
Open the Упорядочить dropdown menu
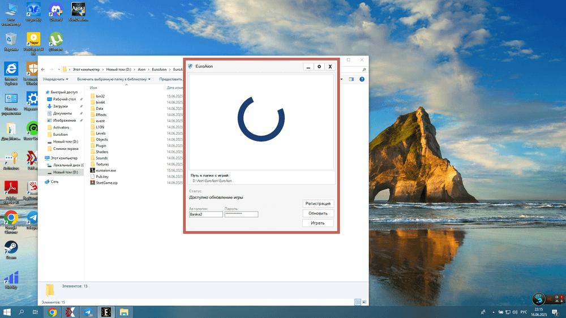pyautogui.click(x=55, y=79)
